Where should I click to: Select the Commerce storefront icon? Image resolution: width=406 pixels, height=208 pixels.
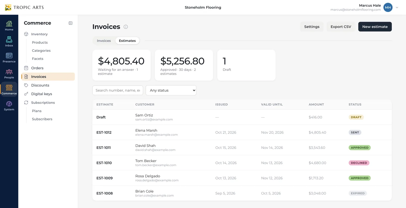pyautogui.click(x=9, y=90)
